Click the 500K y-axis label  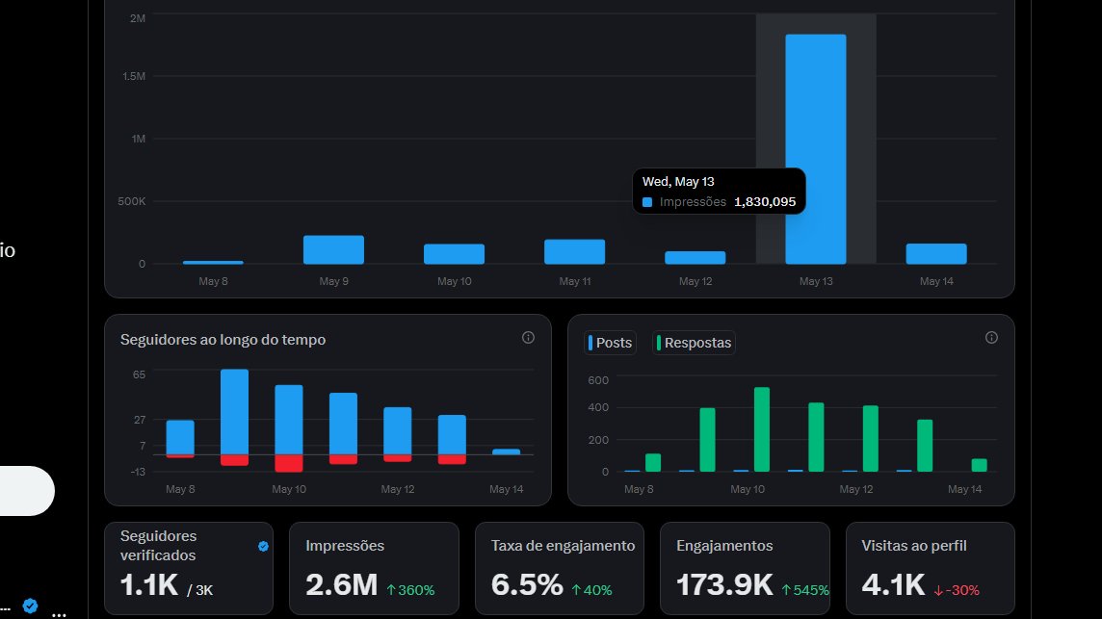131,201
